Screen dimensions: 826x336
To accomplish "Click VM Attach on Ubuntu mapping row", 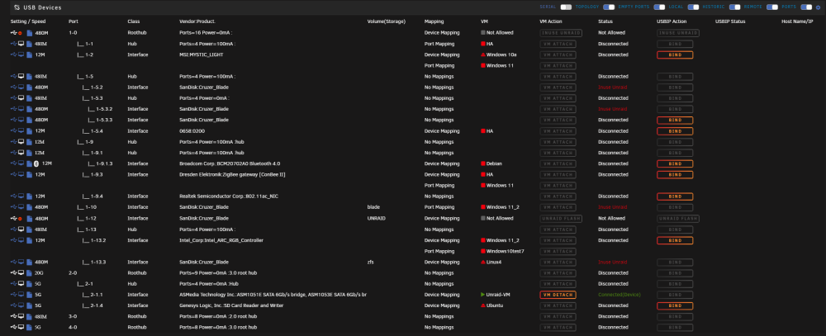I will tap(558, 305).
